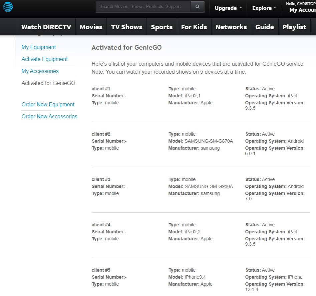Open the Playlist section

pyautogui.click(x=294, y=27)
